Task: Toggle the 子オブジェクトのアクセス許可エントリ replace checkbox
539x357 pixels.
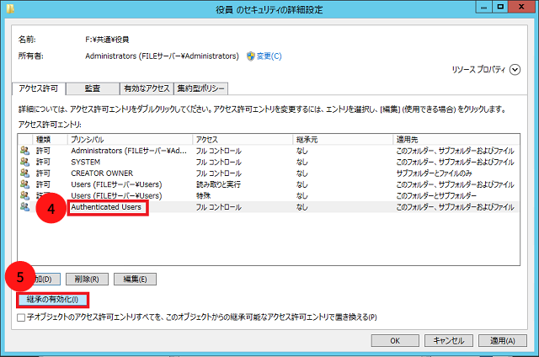Action: point(21,317)
